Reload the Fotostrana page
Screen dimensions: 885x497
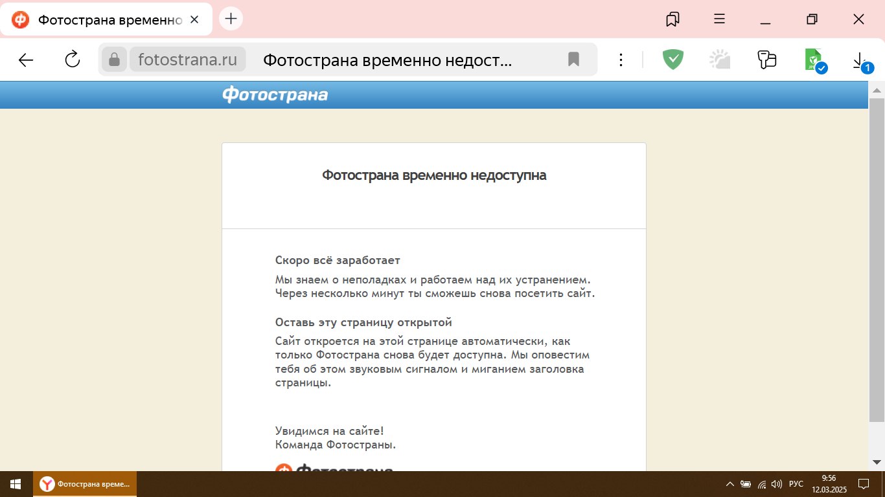(73, 60)
